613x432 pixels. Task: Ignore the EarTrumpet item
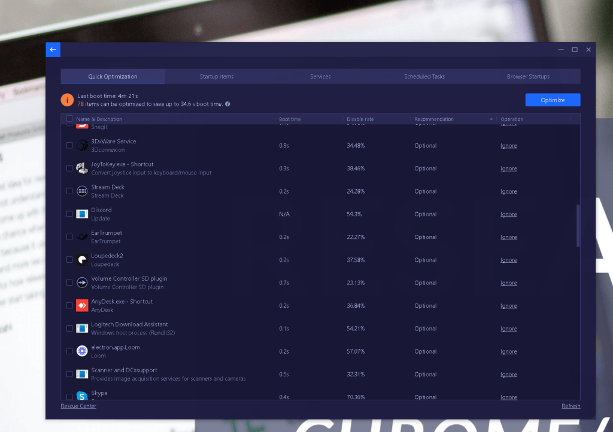tap(509, 237)
